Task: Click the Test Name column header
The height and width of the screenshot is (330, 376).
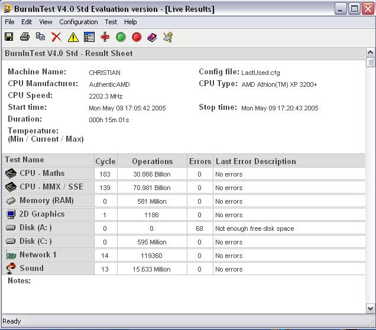Action: click(x=48, y=160)
